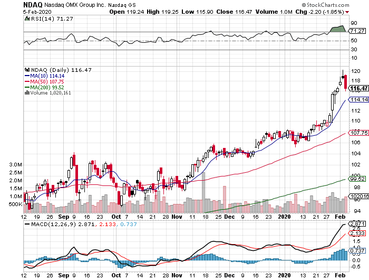Image resolution: width=369 pixels, height=280 pixels.
Task: Click the 2.871 MACD value tag
Action: pos(357,225)
